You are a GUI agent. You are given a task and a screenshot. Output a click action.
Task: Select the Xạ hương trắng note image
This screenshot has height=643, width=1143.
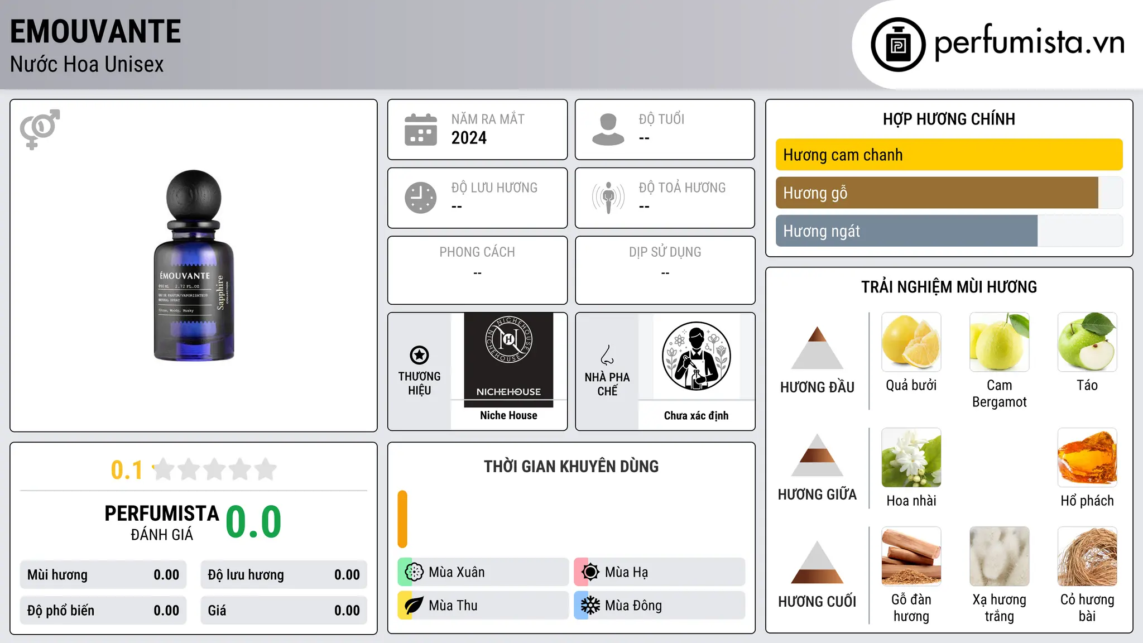click(1000, 556)
